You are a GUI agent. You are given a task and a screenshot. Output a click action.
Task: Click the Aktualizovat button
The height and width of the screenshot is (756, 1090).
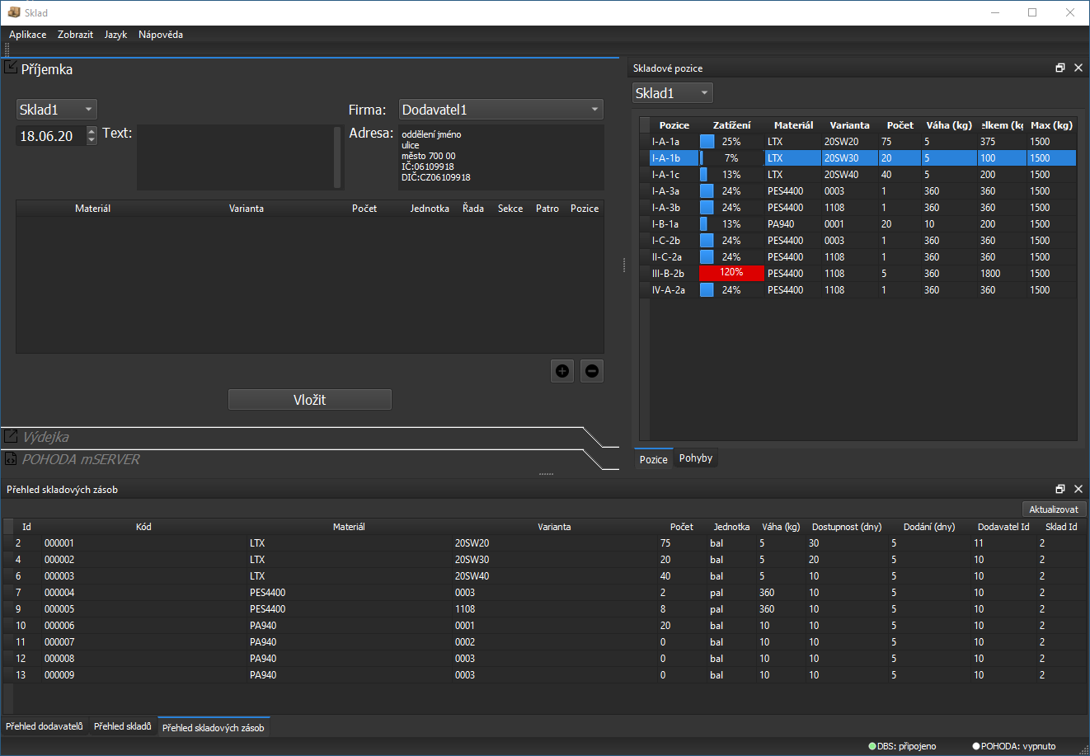coord(1055,509)
